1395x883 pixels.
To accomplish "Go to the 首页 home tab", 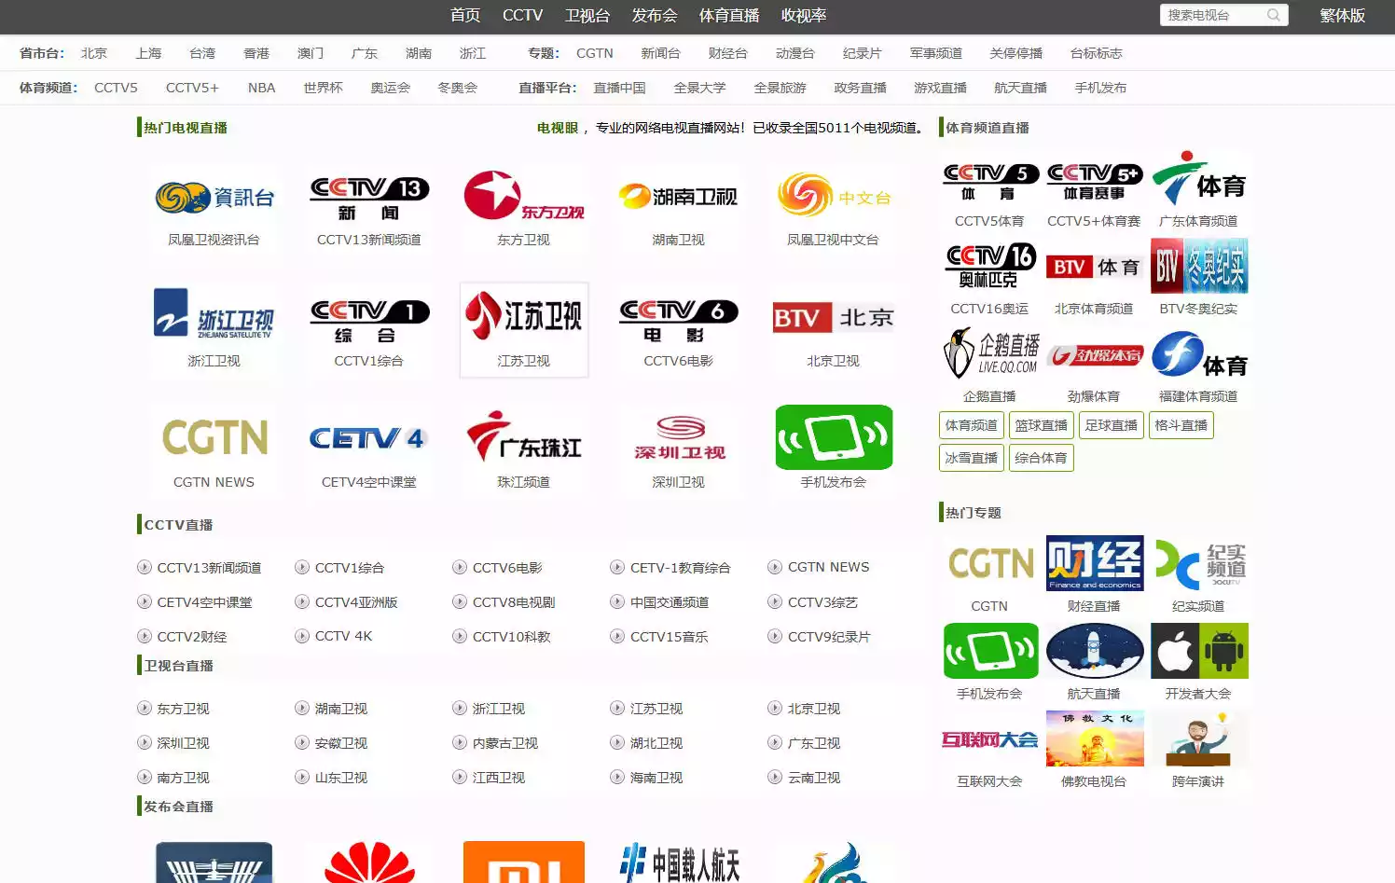I will tap(465, 16).
